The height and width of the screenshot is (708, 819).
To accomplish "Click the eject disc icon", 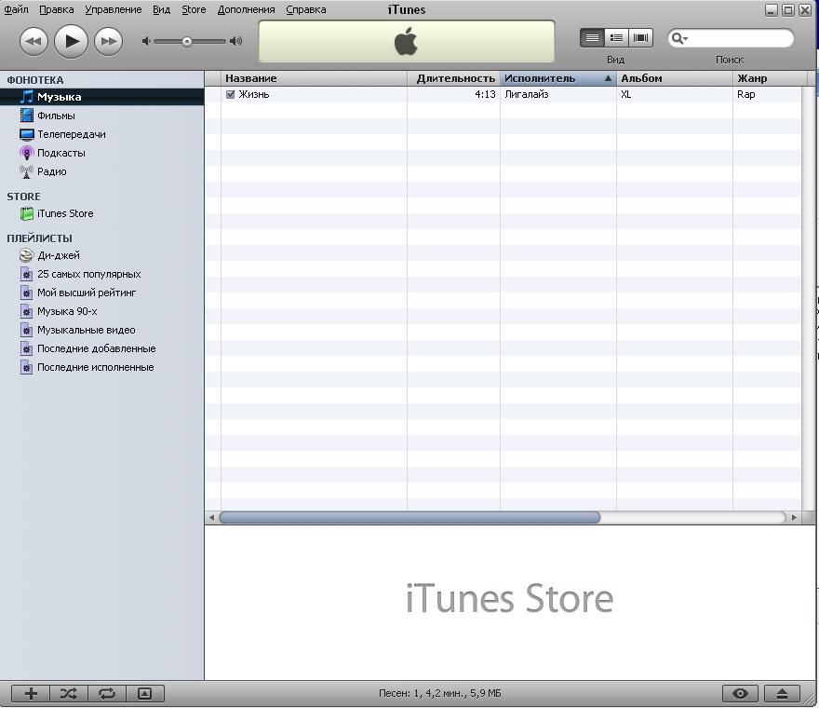I will [x=782, y=693].
